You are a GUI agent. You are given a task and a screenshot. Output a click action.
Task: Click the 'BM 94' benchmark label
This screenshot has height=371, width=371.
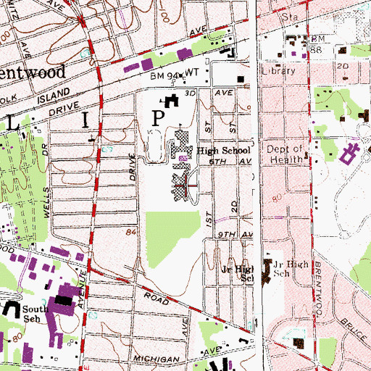pyautogui.click(x=164, y=76)
